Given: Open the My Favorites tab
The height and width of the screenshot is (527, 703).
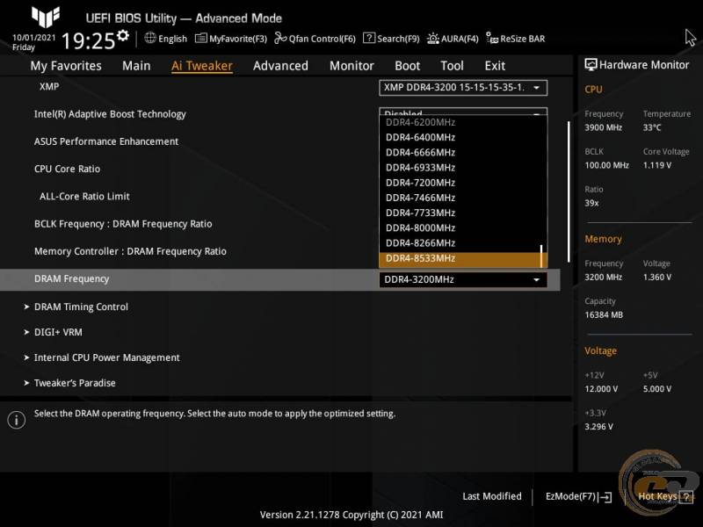Looking at the screenshot, I should [x=66, y=66].
